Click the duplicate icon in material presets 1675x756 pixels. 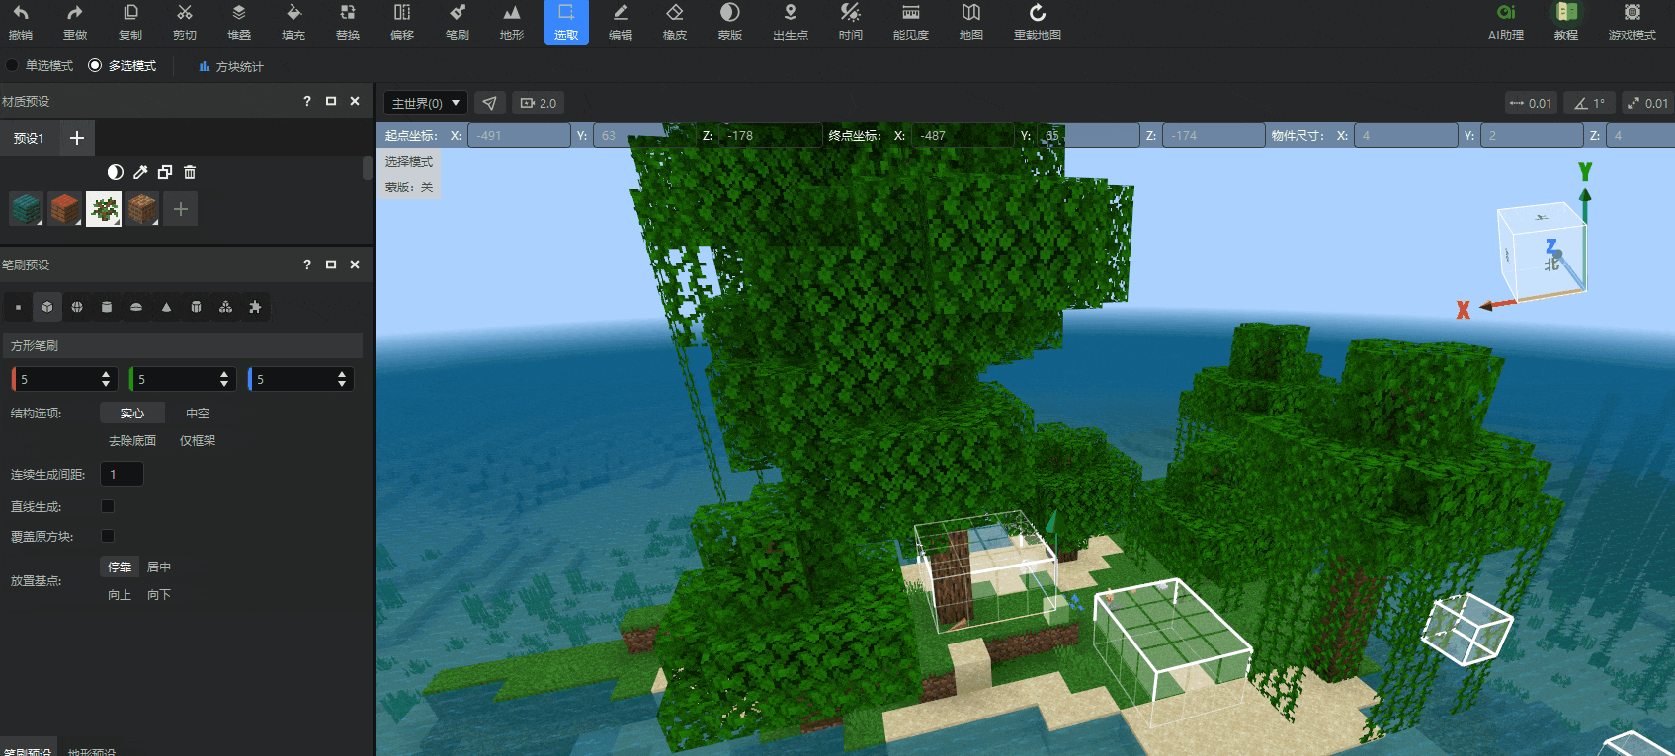[x=165, y=172]
